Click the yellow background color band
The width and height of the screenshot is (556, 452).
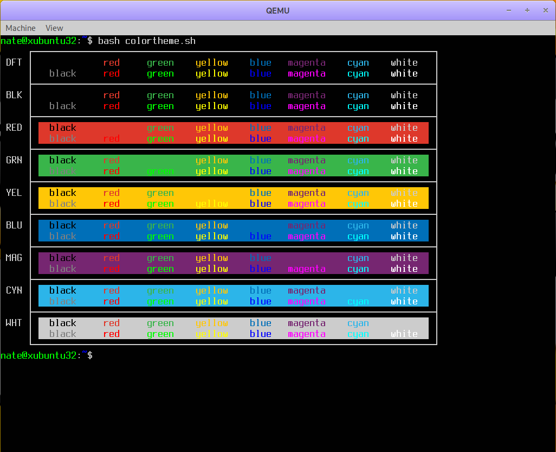click(233, 198)
